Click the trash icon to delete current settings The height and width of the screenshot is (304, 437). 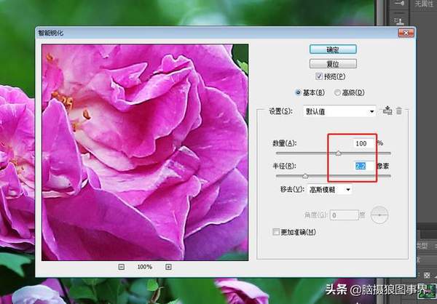[x=398, y=111]
